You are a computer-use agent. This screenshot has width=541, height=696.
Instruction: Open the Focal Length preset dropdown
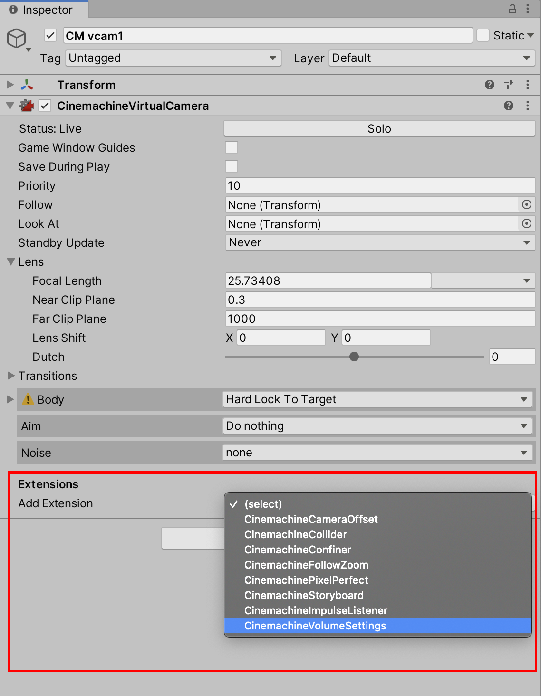pos(483,280)
